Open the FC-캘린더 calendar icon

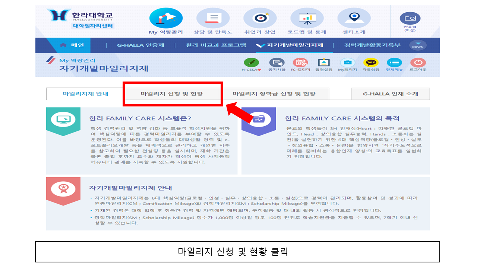[x=300, y=63]
